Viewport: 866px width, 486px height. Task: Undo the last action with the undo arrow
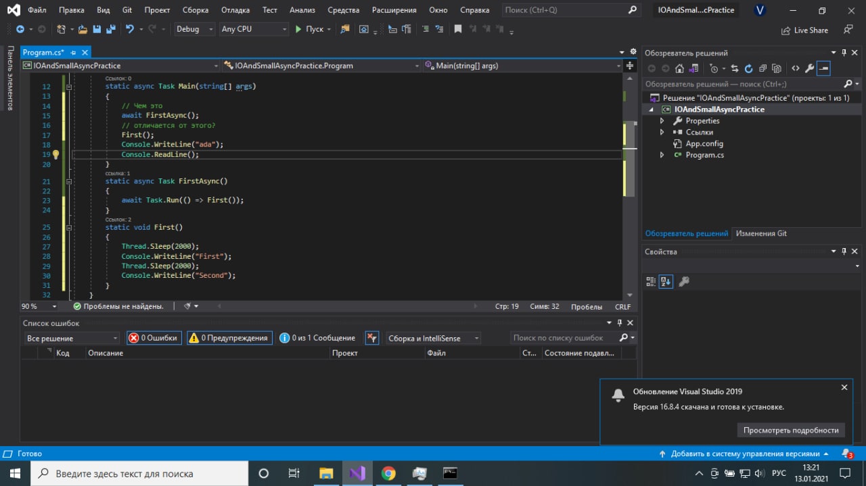click(130, 29)
